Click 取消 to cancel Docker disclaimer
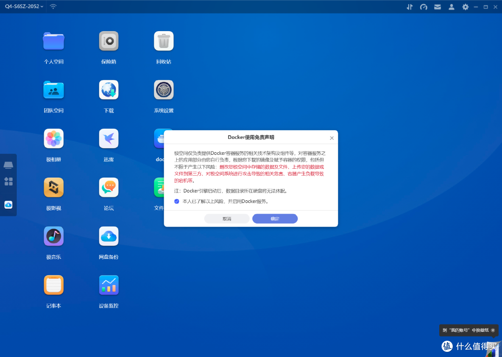 227,218
